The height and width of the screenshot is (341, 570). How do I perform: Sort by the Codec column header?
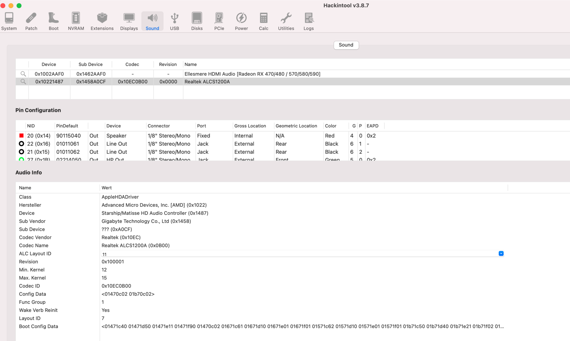pos(132,64)
